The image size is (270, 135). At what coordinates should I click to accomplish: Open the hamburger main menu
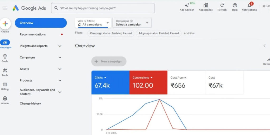pyautogui.click(x=5, y=8)
